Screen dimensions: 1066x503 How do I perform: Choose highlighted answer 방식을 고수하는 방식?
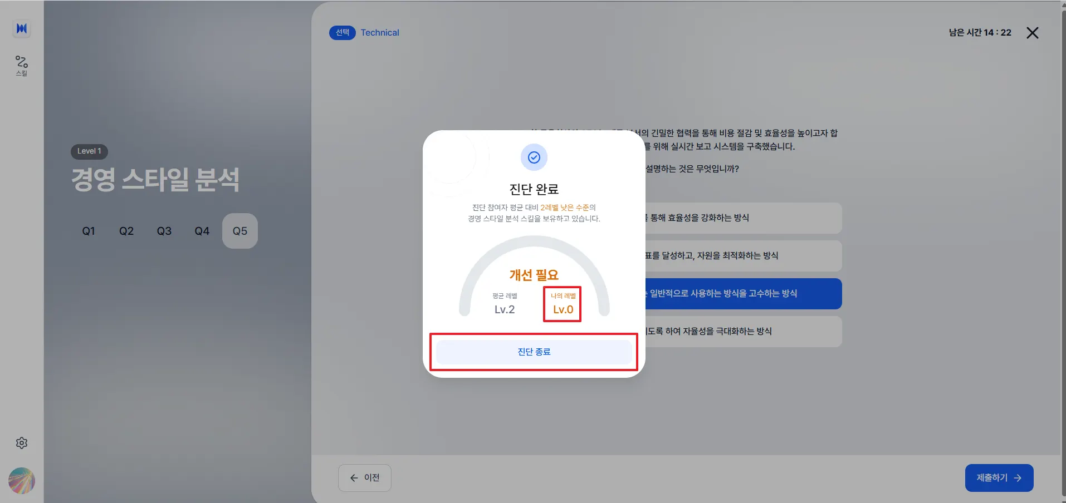743,294
